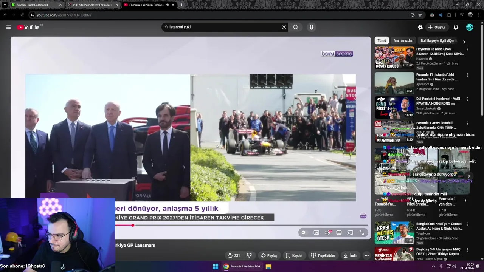Close the Kick Dashboard tab
Viewport: 484px width, 272px height.
tap(60, 5)
